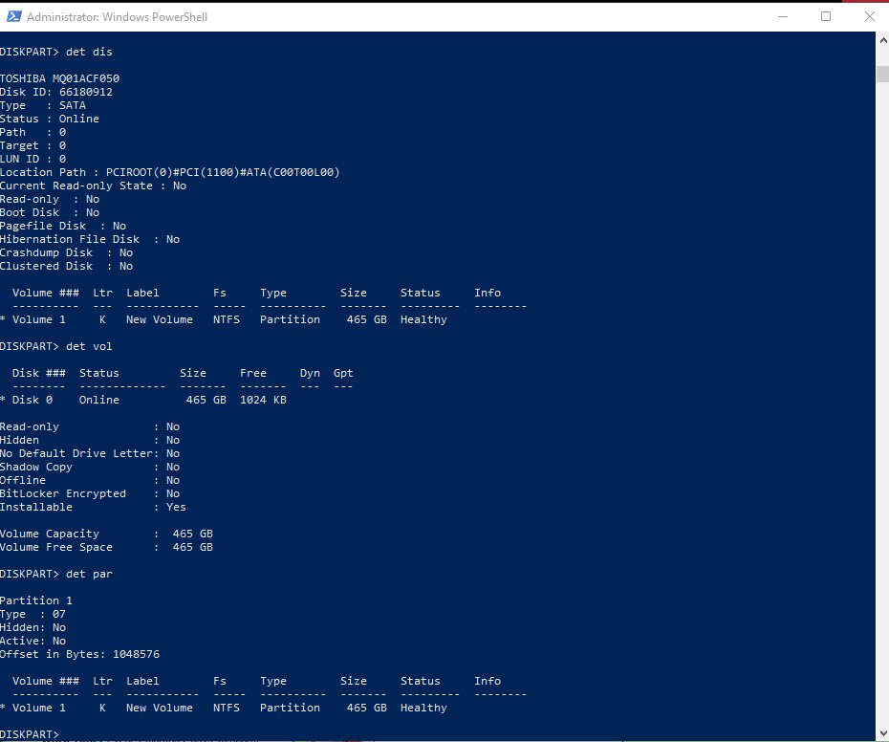This screenshot has height=742, width=889.
Task: Click the Disk ID 66180912 line
Action: 56,92
